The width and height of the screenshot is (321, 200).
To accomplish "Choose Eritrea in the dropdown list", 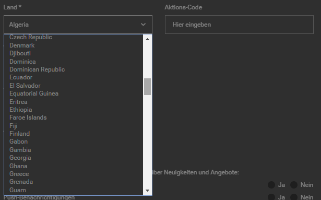I will (x=74, y=102).
